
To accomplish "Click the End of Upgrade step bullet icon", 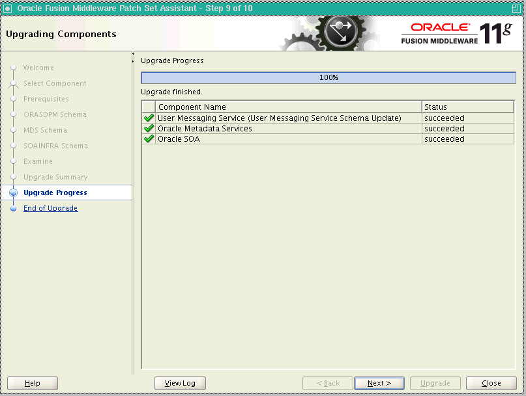I will (14, 209).
